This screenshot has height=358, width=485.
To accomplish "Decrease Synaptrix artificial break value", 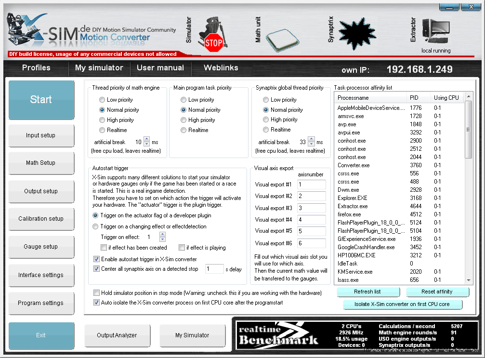I will click(311, 145).
